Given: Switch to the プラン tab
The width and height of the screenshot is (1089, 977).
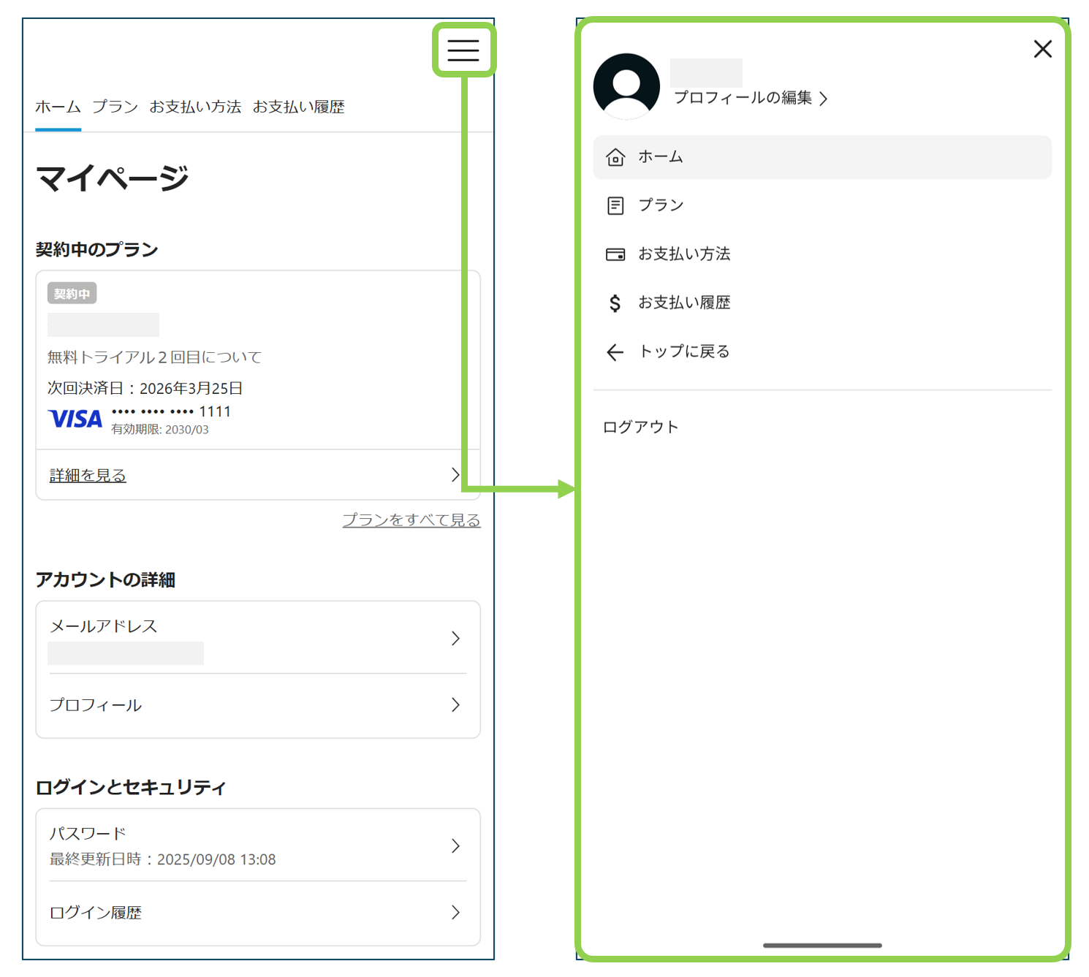Looking at the screenshot, I should pyautogui.click(x=115, y=107).
